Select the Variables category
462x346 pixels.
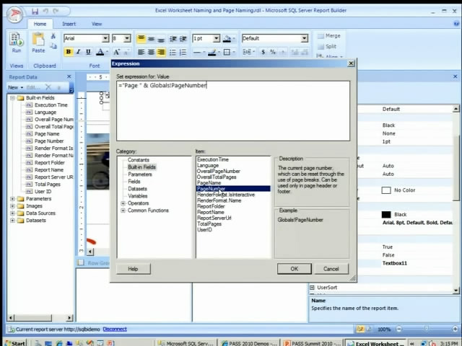click(x=137, y=196)
